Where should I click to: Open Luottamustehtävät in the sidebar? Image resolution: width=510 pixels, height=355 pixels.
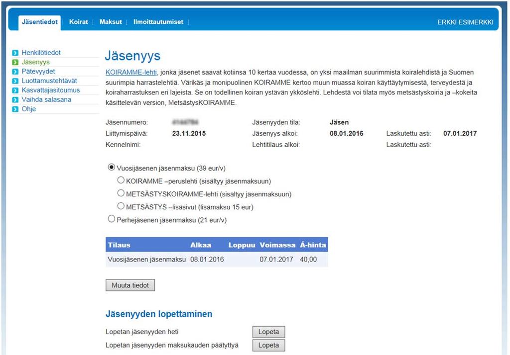click(49, 81)
